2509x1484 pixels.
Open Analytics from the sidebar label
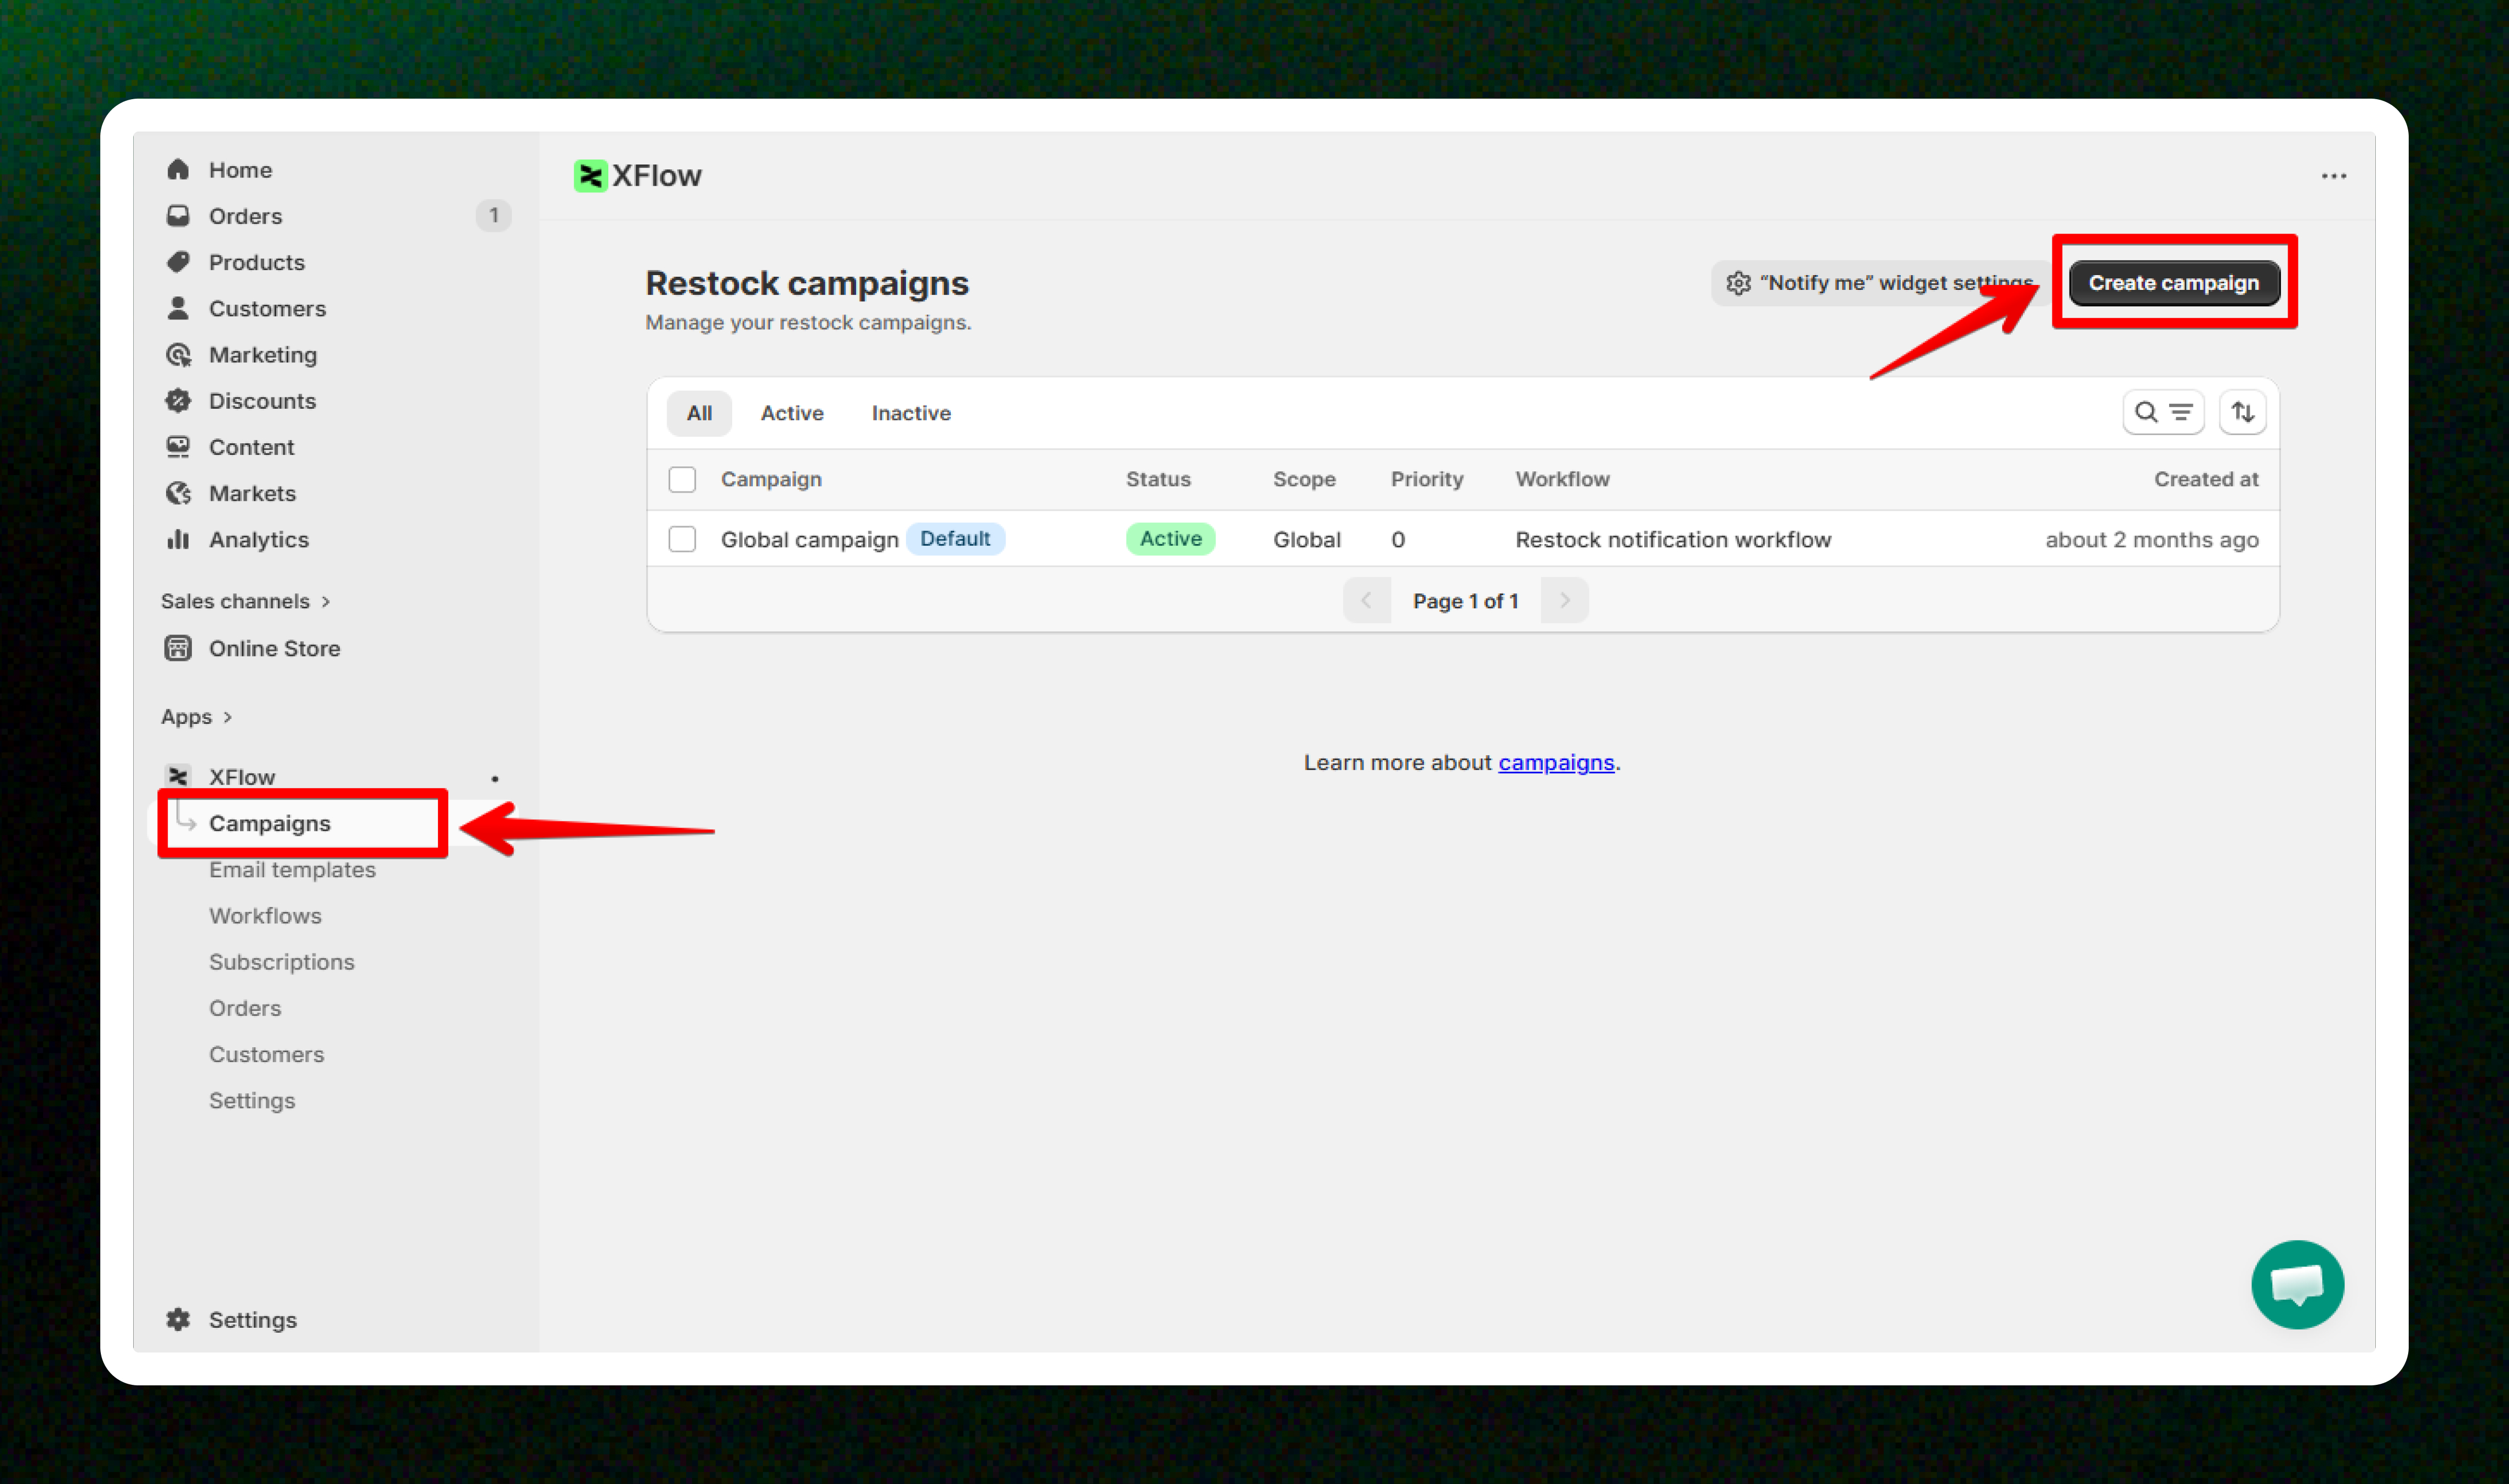258,539
